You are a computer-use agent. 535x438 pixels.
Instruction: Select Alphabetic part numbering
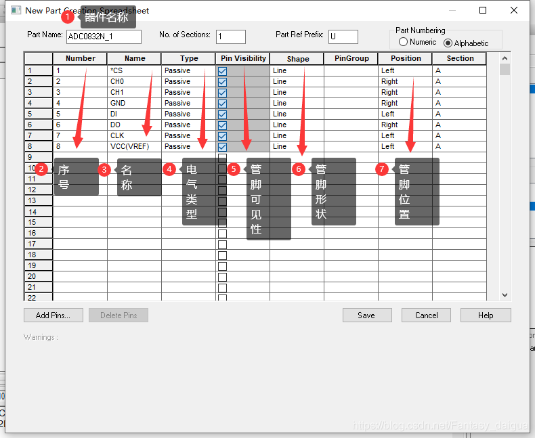[x=448, y=43]
